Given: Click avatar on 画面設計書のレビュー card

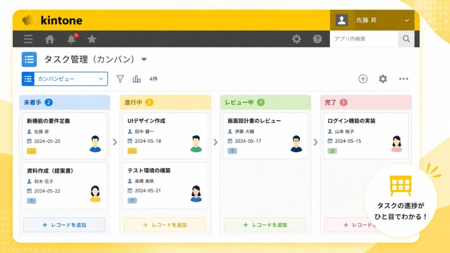Looking at the screenshot, I should point(296,144).
